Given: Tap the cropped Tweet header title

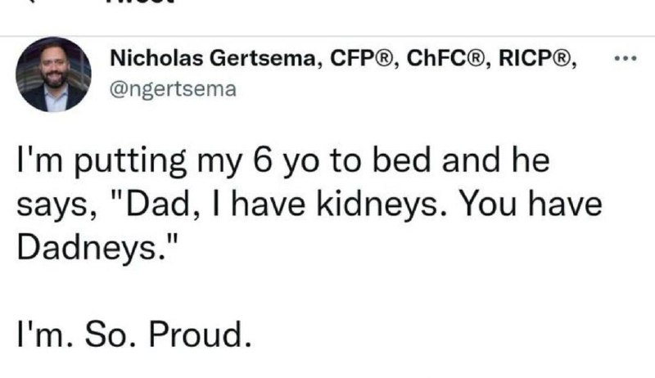Looking at the screenshot, I should [x=140, y=2].
